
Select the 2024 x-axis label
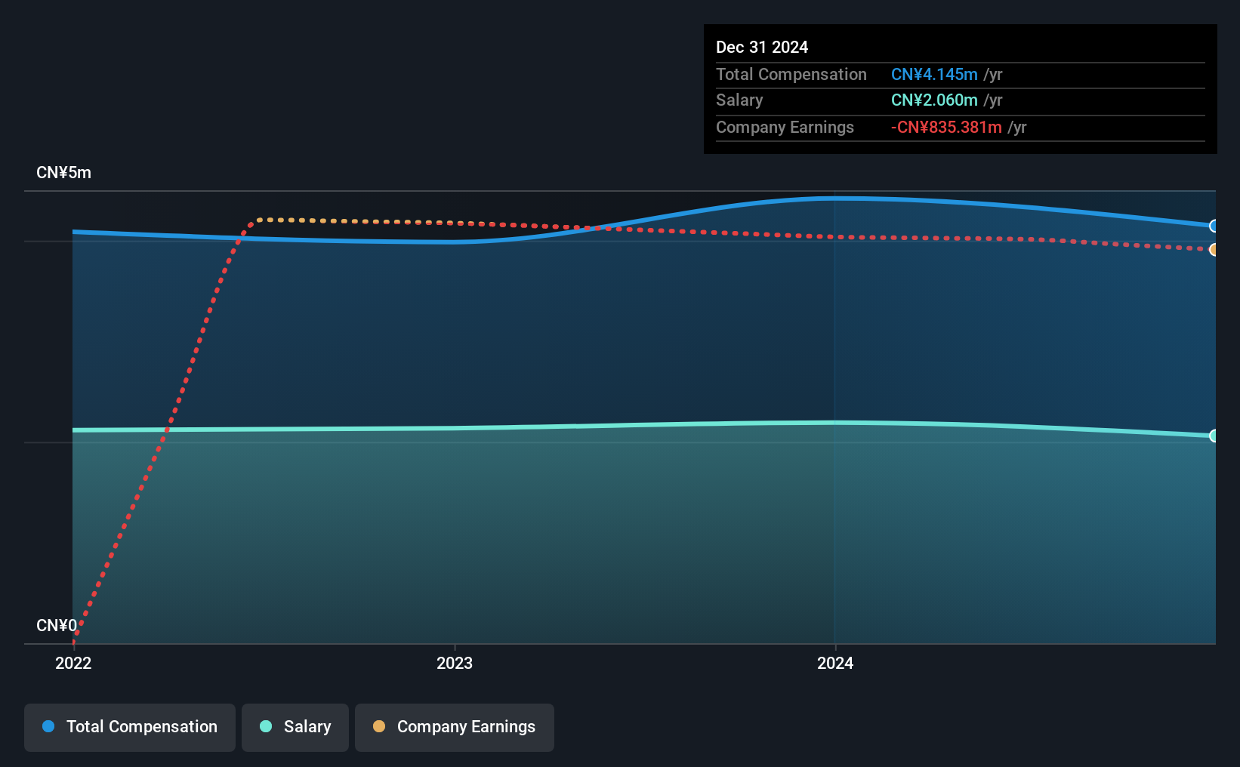coord(835,663)
